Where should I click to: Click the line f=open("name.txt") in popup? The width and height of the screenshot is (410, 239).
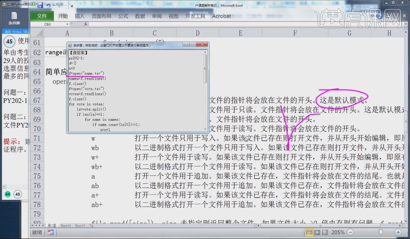pyautogui.click(x=87, y=73)
